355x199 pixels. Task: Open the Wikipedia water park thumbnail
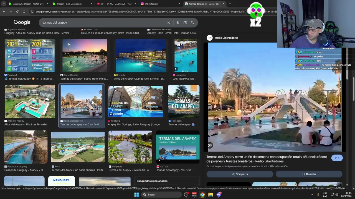(x=130, y=147)
